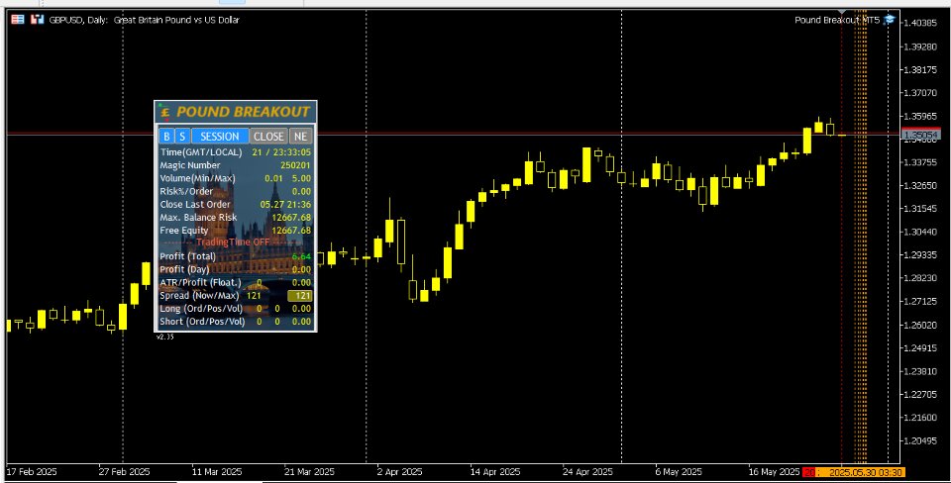Click the 2 Apr 2025 date on time axis

click(x=399, y=471)
